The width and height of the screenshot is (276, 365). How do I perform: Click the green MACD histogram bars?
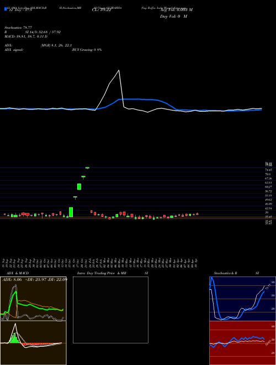tap(15, 338)
